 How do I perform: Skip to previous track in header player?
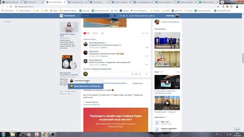coord(120,16)
